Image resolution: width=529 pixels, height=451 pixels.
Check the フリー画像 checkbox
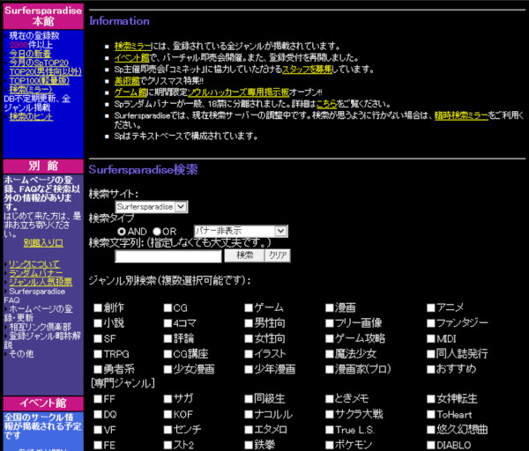click(330, 323)
